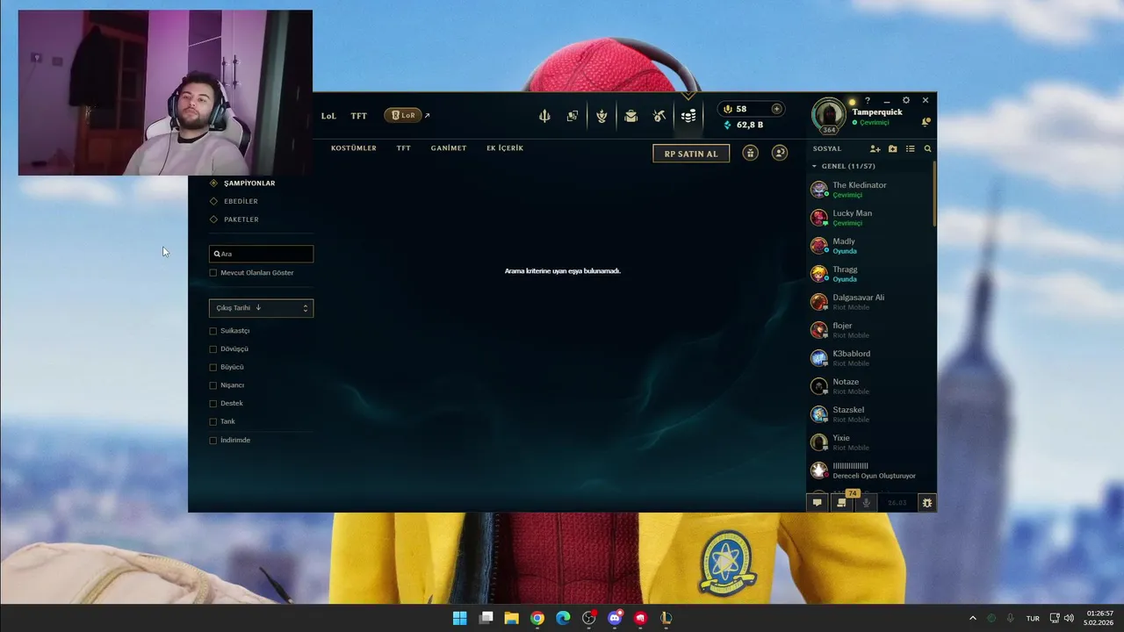Collapse the GENEL (11/57) friends group

coord(814,166)
